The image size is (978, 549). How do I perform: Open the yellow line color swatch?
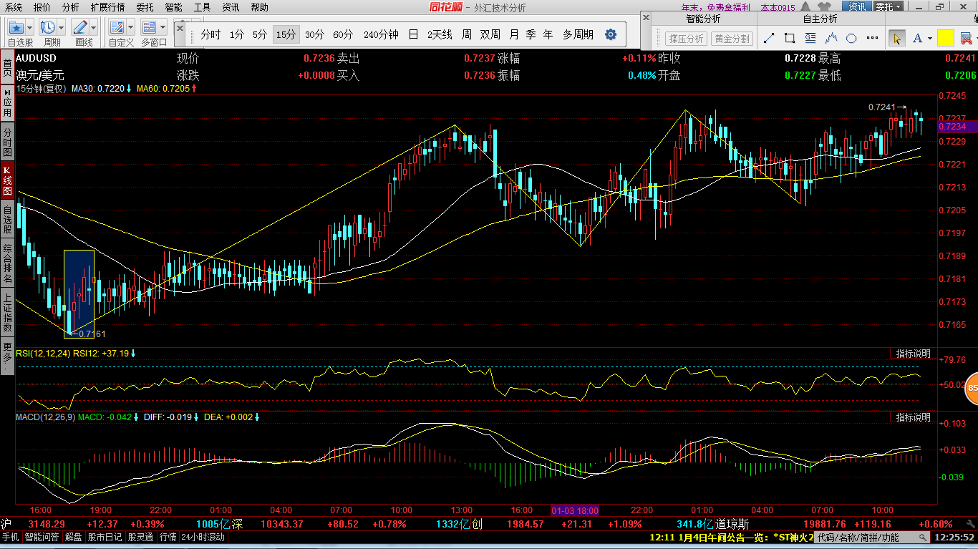click(x=946, y=38)
